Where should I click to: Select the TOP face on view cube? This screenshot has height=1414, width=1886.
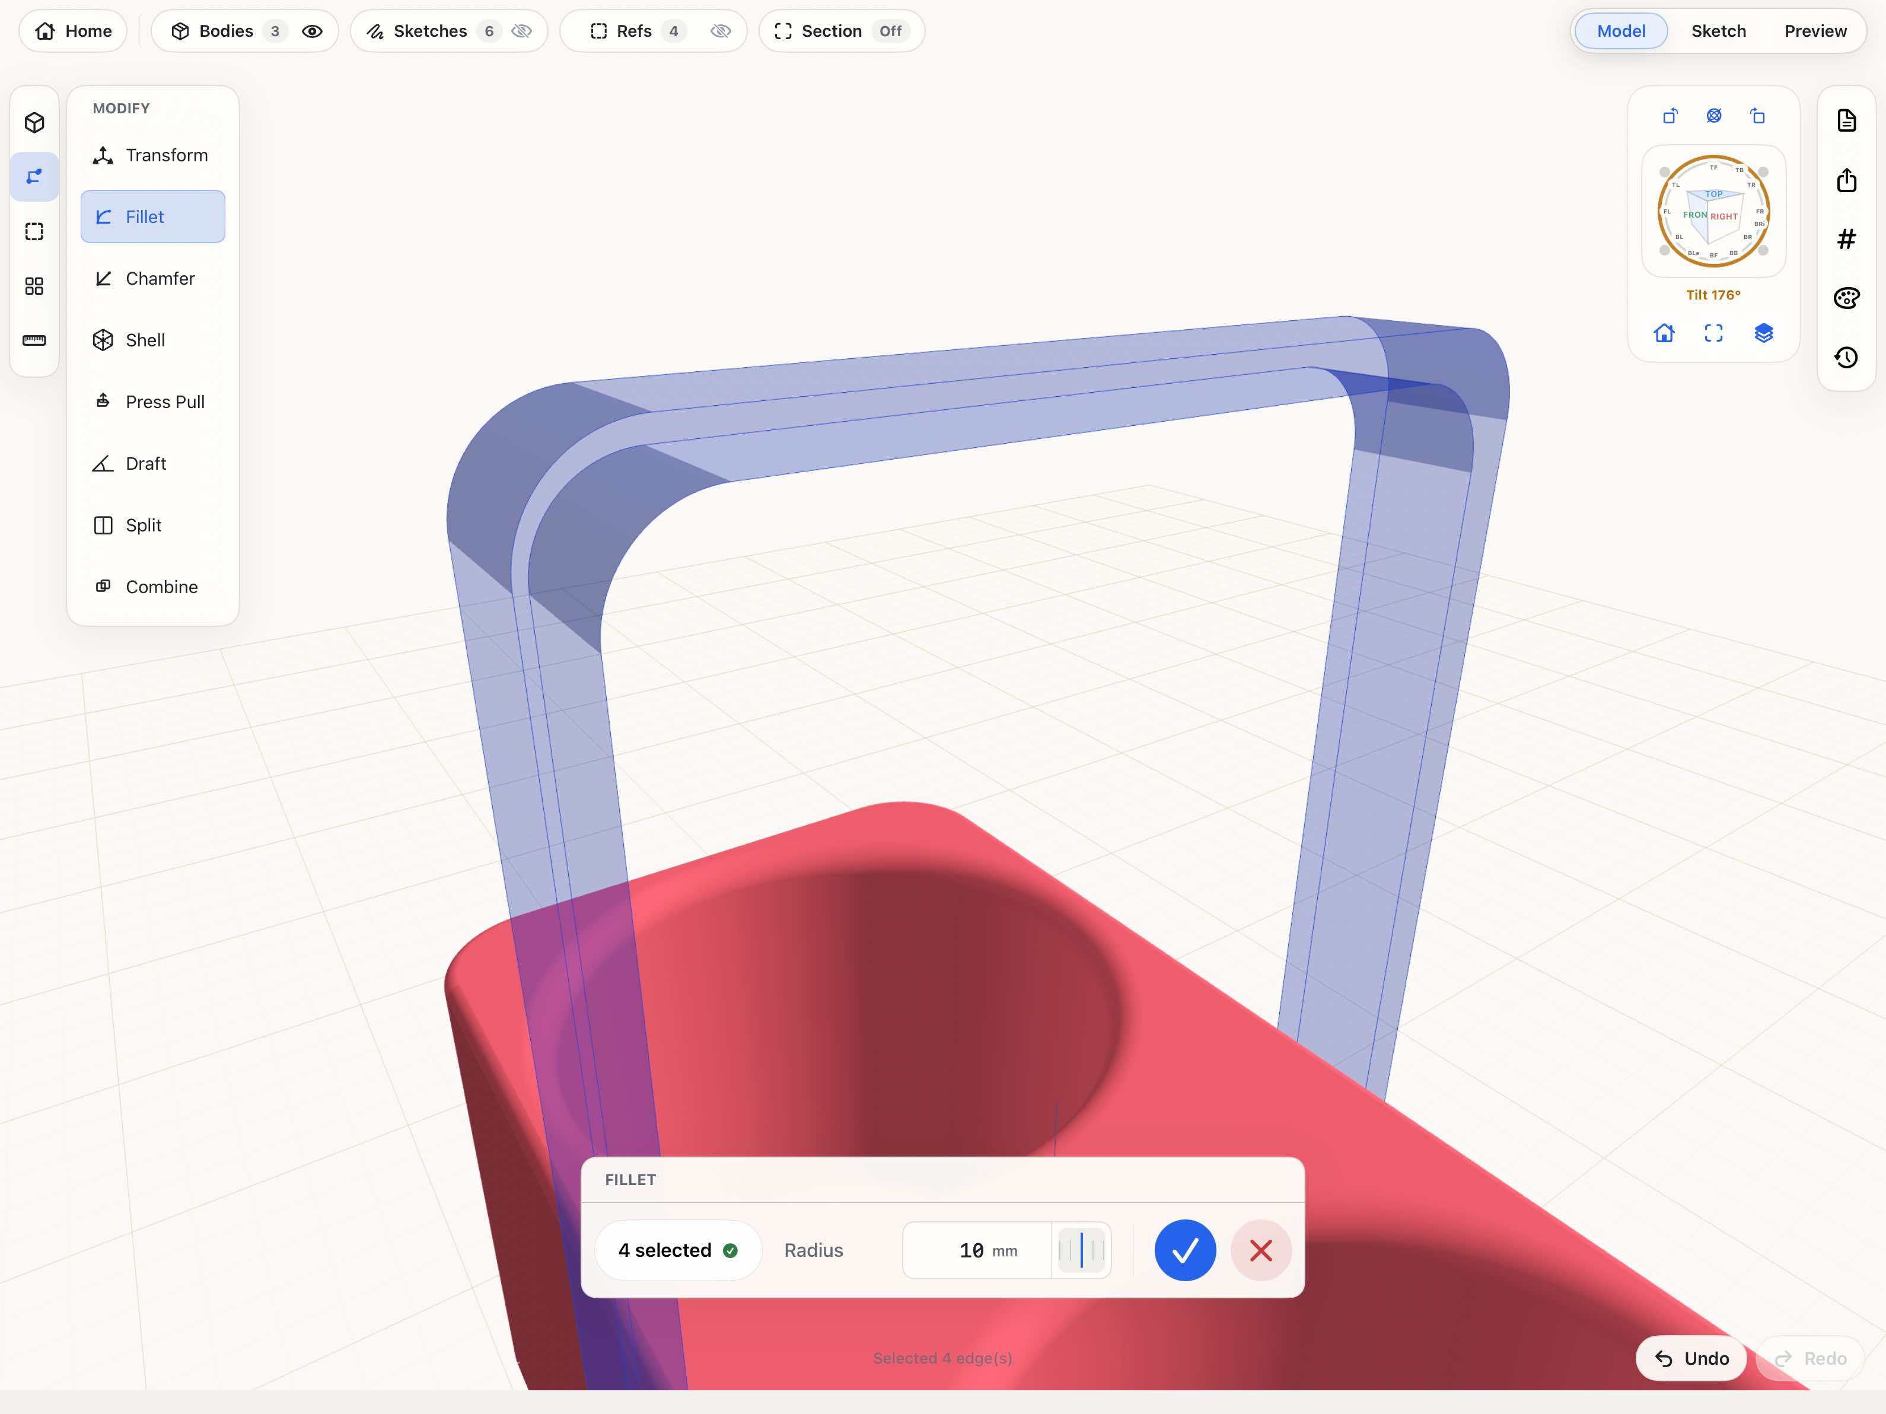click(1714, 195)
